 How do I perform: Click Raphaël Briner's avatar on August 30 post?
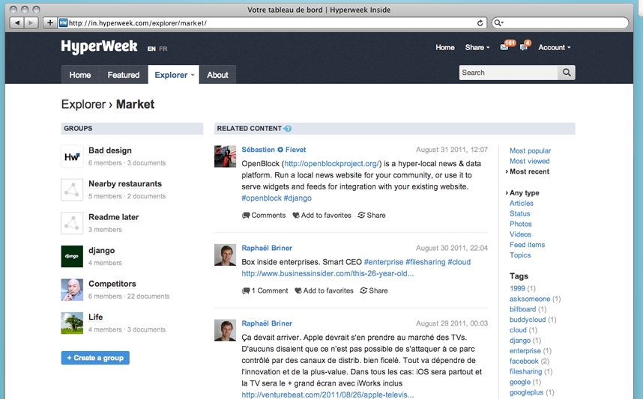tap(225, 255)
